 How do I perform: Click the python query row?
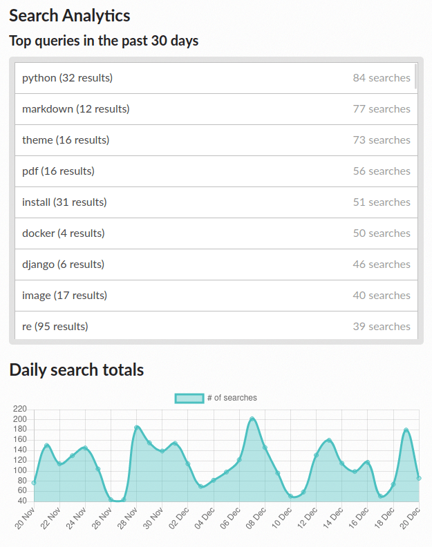coord(216,78)
